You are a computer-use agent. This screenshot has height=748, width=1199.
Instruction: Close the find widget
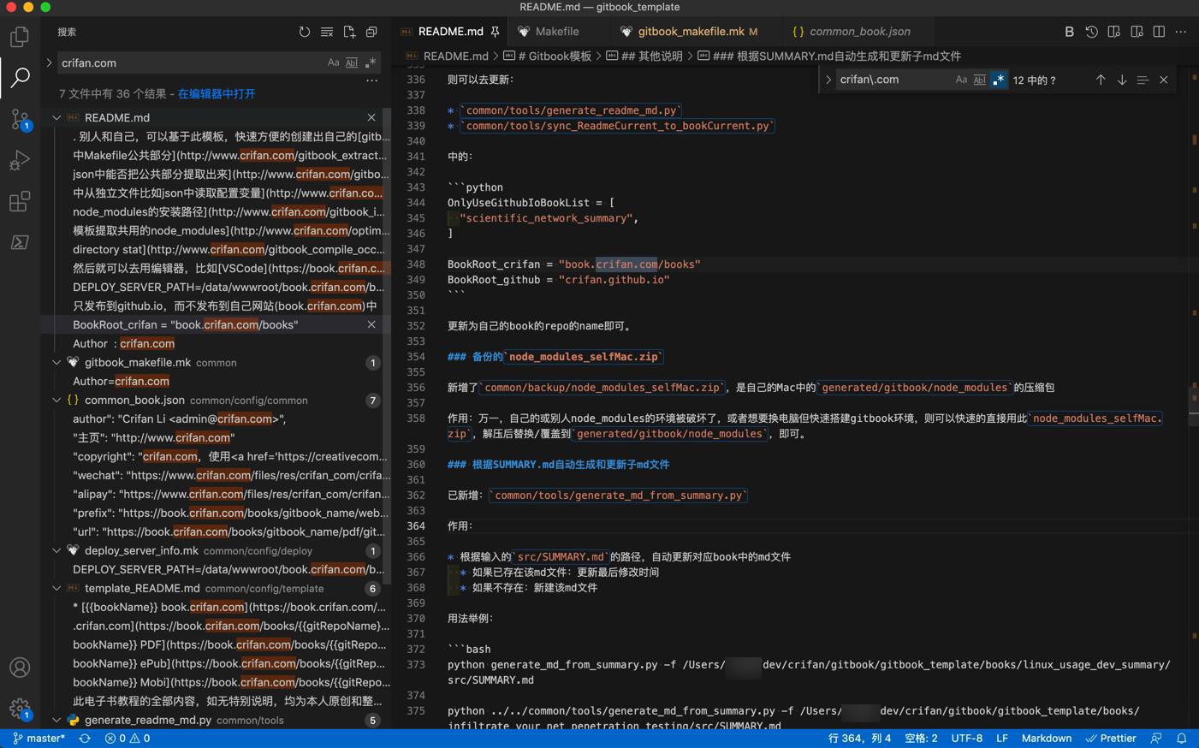[1164, 80]
